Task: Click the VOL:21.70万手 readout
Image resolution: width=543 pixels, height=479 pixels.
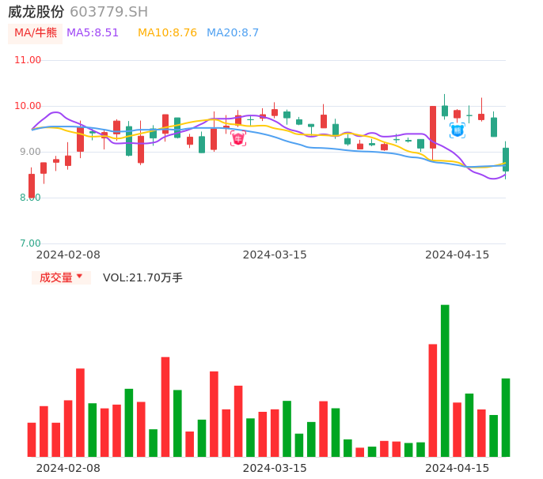Action: pyautogui.click(x=142, y=277)
